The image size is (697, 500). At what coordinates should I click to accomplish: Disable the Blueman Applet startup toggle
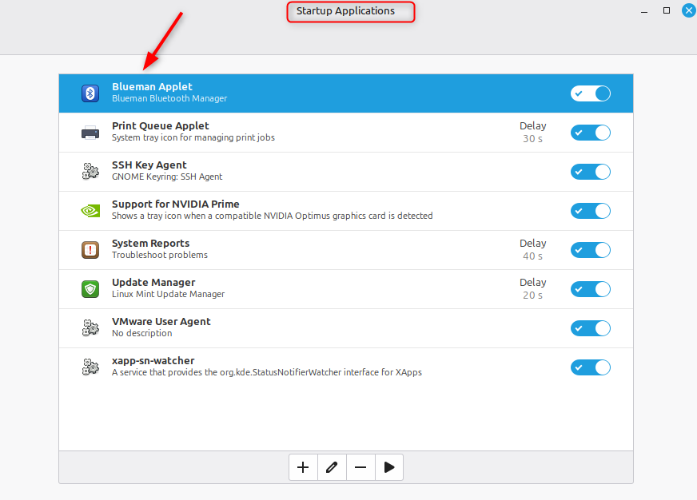(x=590, y=93)
